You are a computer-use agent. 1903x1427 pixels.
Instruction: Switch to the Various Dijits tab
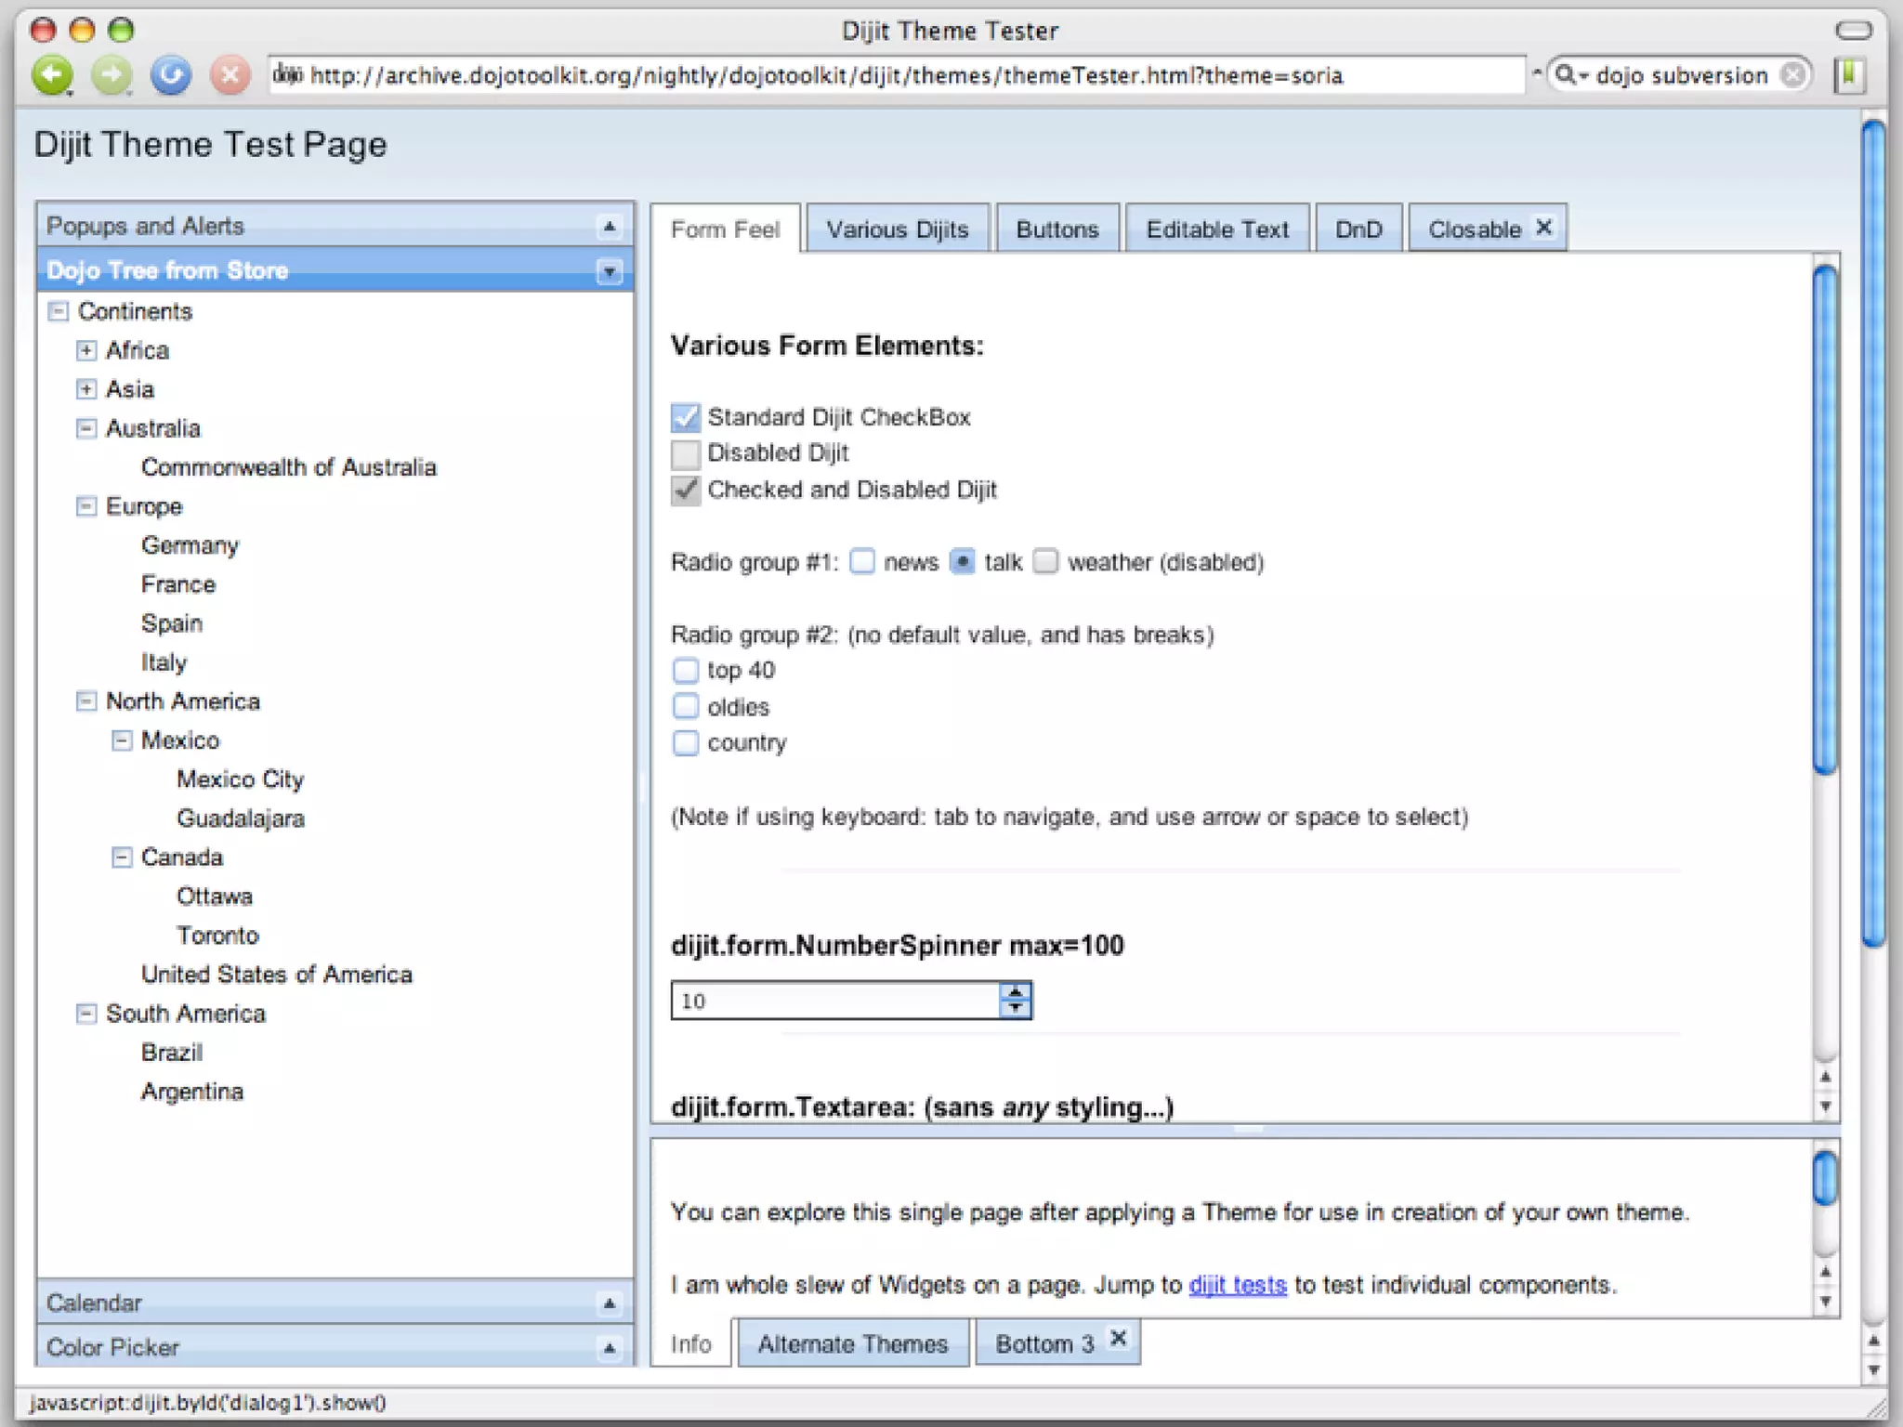[898, 229]
